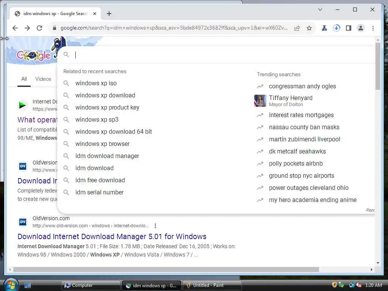The image size is (388, 291).
Task: Click Show Desktop quick launch icon
Action: pyautogui.click(x=28, y=285)
